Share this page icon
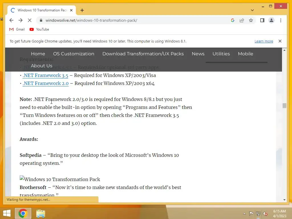292x219 pixels. point(242,20)
